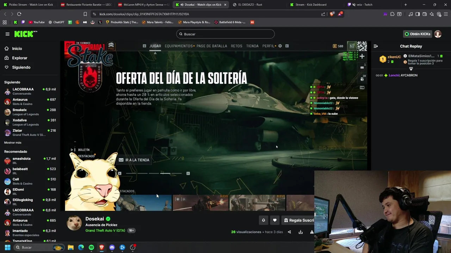Collapse the Chat Replay panel

(376, 46)
